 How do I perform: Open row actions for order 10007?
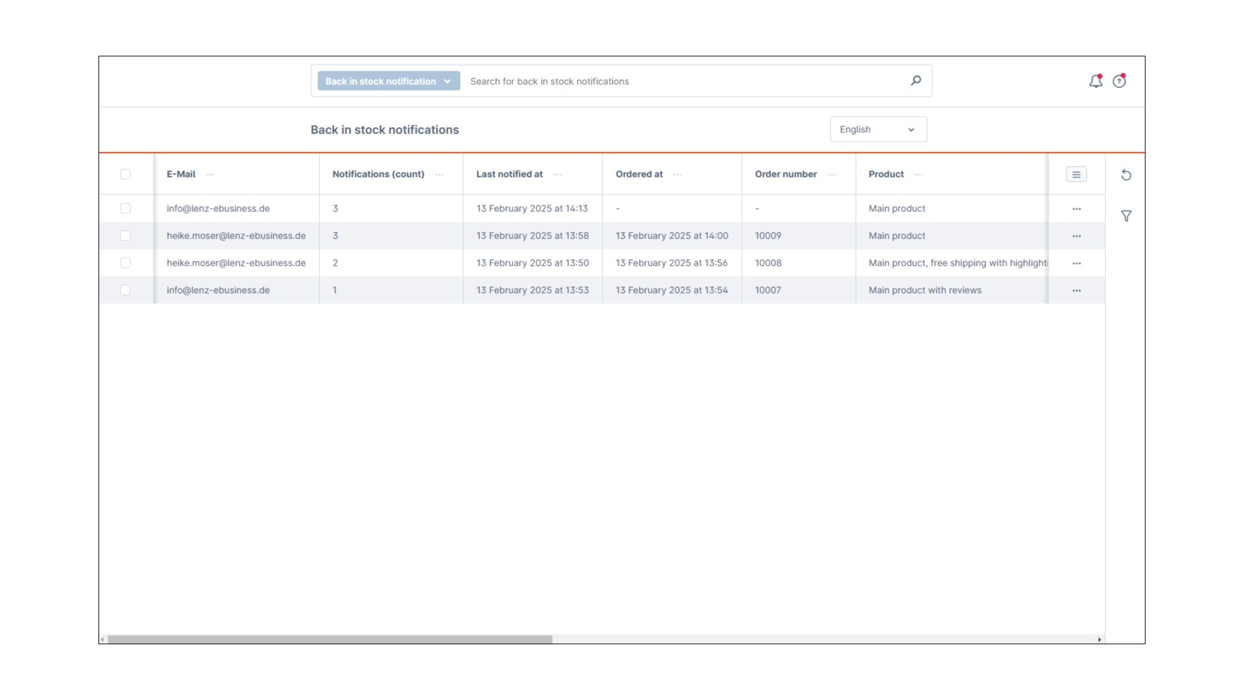(x=1076, y=290)
